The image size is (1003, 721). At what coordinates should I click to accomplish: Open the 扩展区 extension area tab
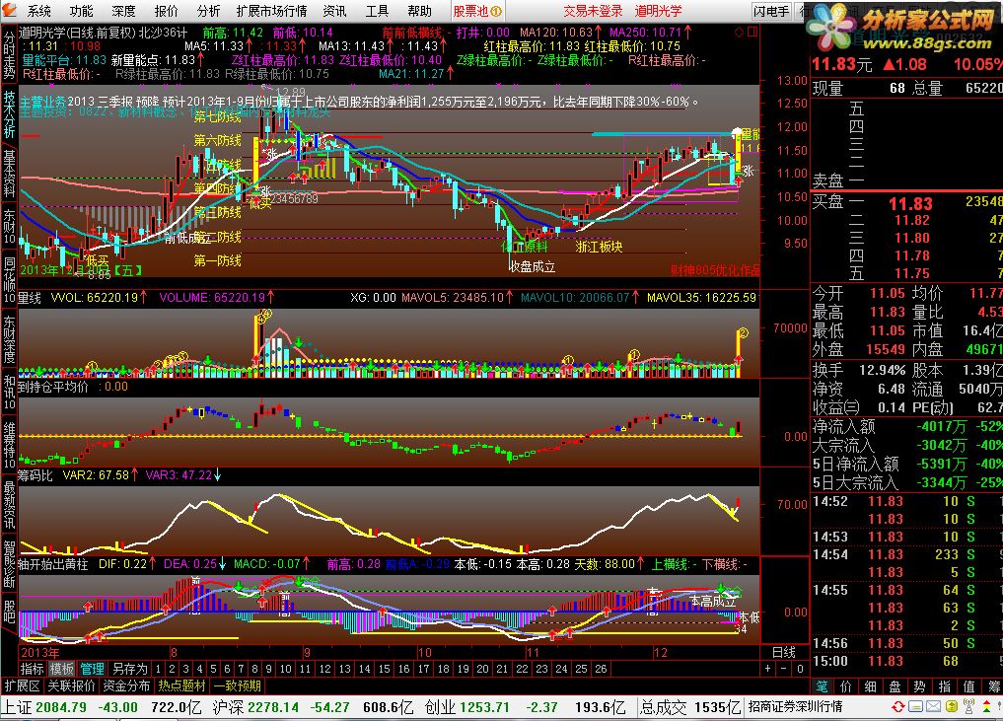coord(23,685)
